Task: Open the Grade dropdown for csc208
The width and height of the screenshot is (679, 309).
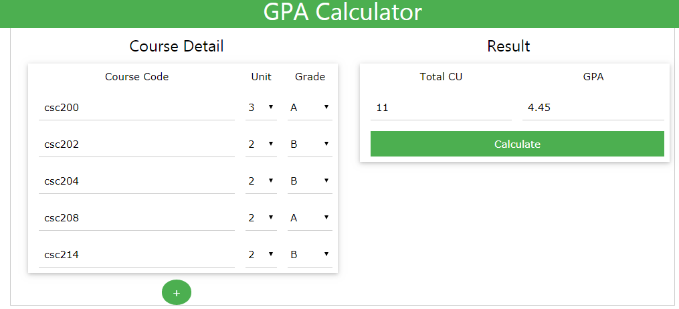Action: pos(310,217)
